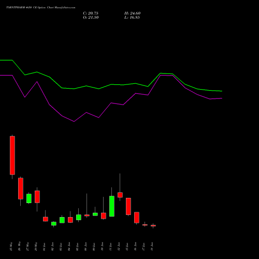
Task: Click the 02 Jun date label
Action: [53, 247]
